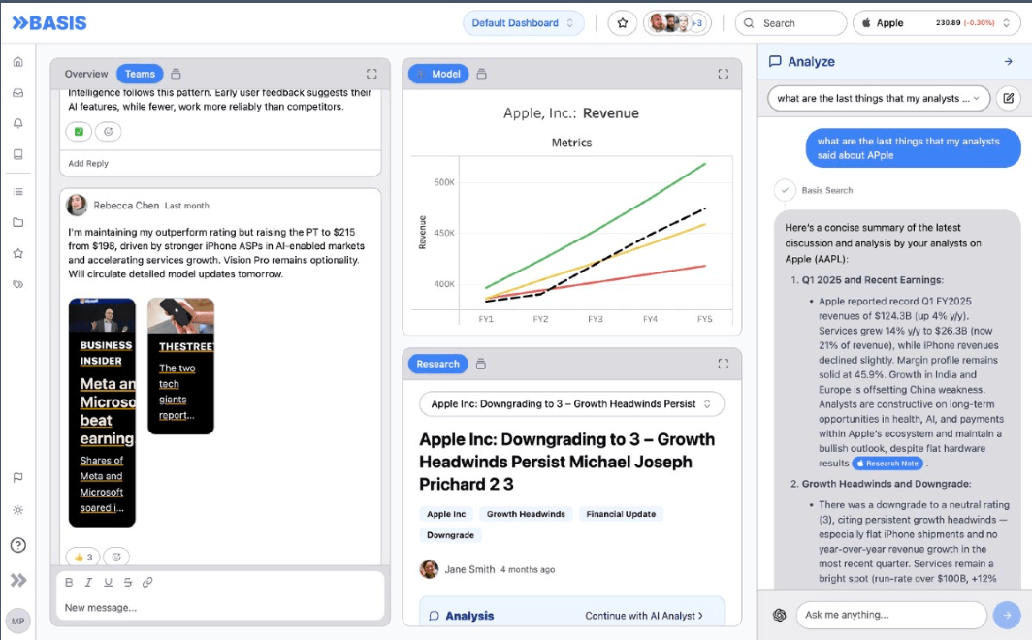Click the New message input field

pos(220,608)
